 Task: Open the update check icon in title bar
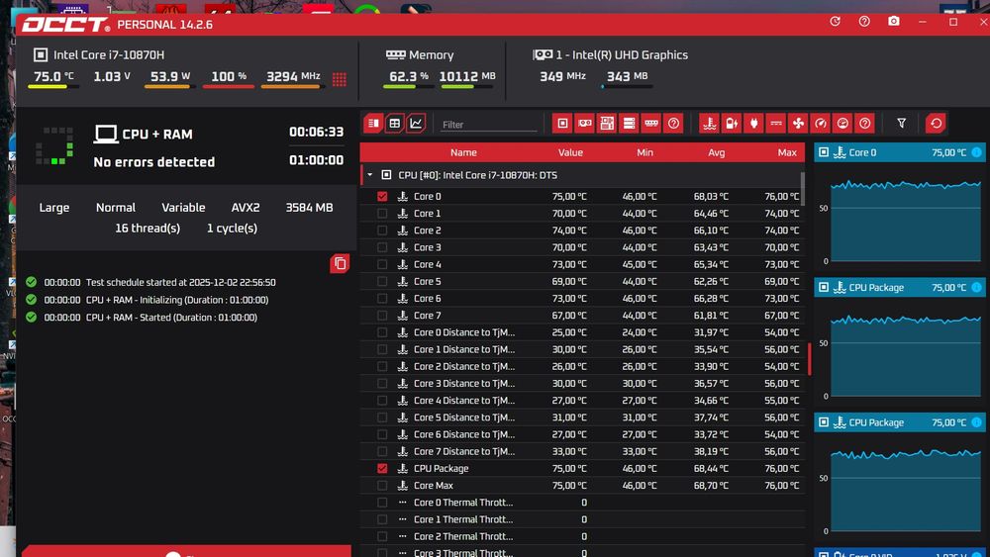pos(835,22)
